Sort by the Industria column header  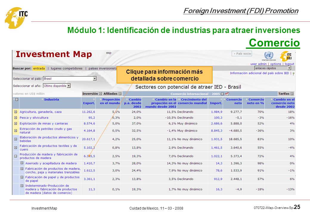(51, 100)
